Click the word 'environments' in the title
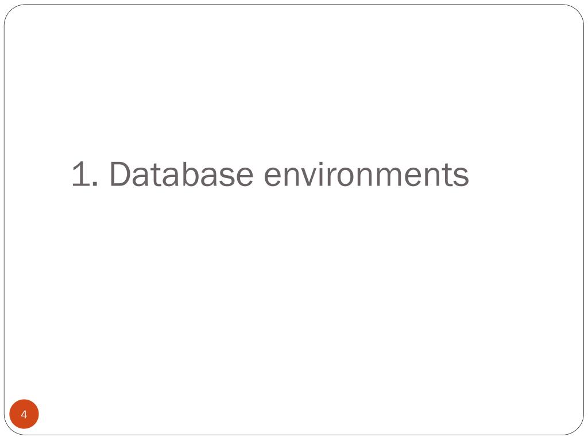The width and height of the screenshot is (588, 441). (x=366, y=174)
